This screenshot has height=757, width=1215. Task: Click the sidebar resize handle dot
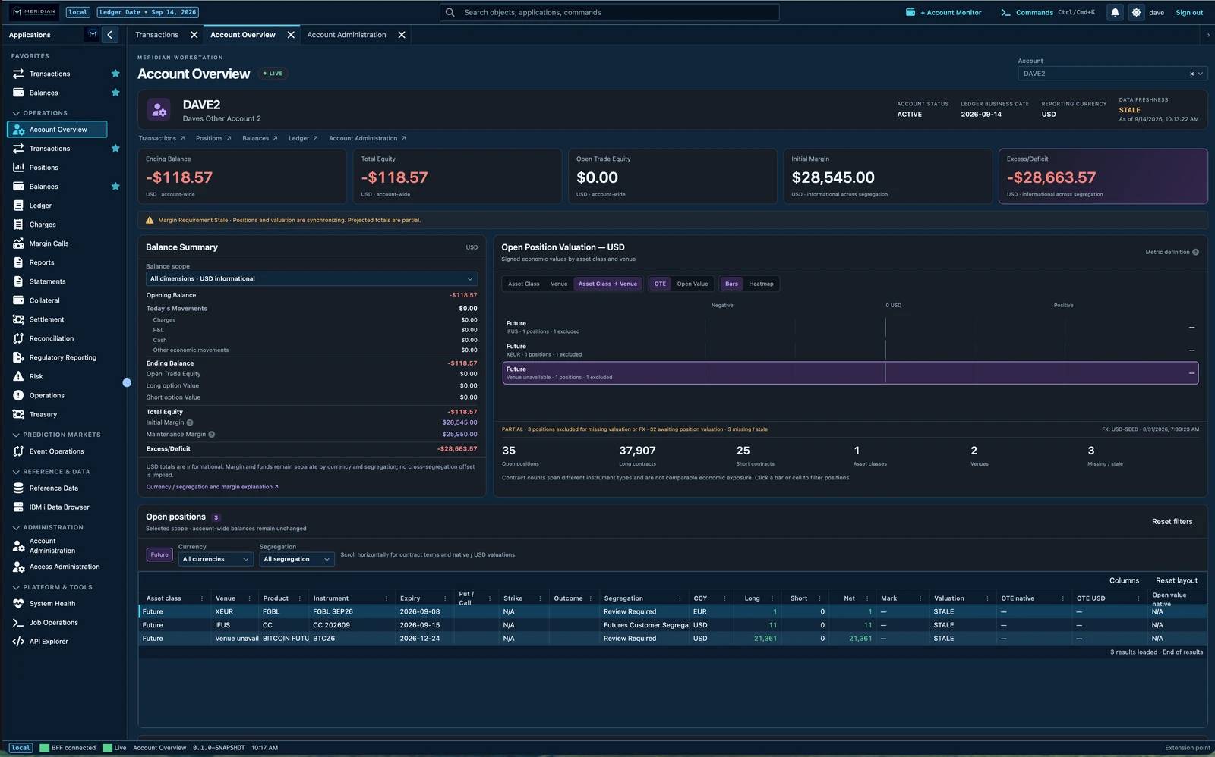[127, 382]
